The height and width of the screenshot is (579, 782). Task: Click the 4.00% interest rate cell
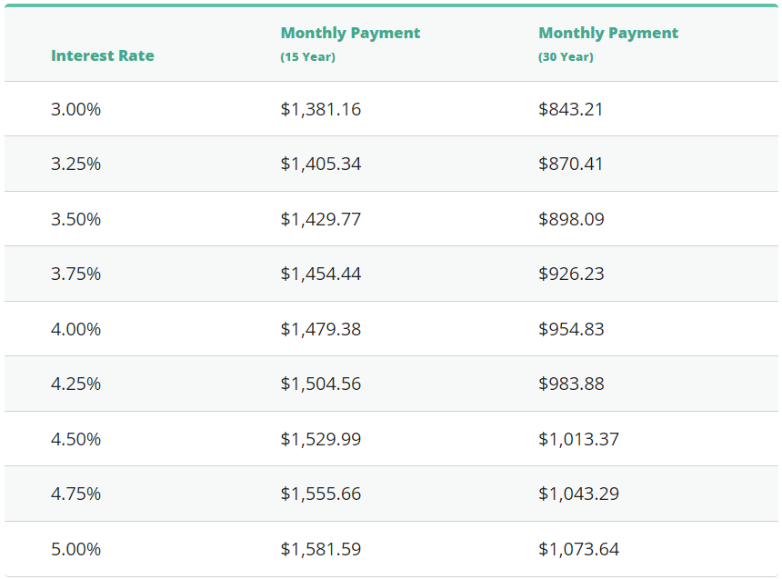click(x=75, y=329)
